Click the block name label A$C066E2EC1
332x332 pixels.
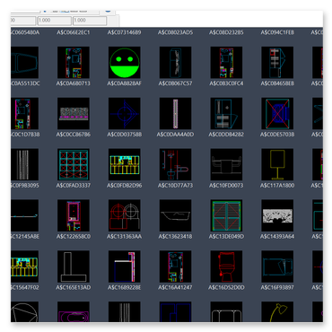[74, 32]
